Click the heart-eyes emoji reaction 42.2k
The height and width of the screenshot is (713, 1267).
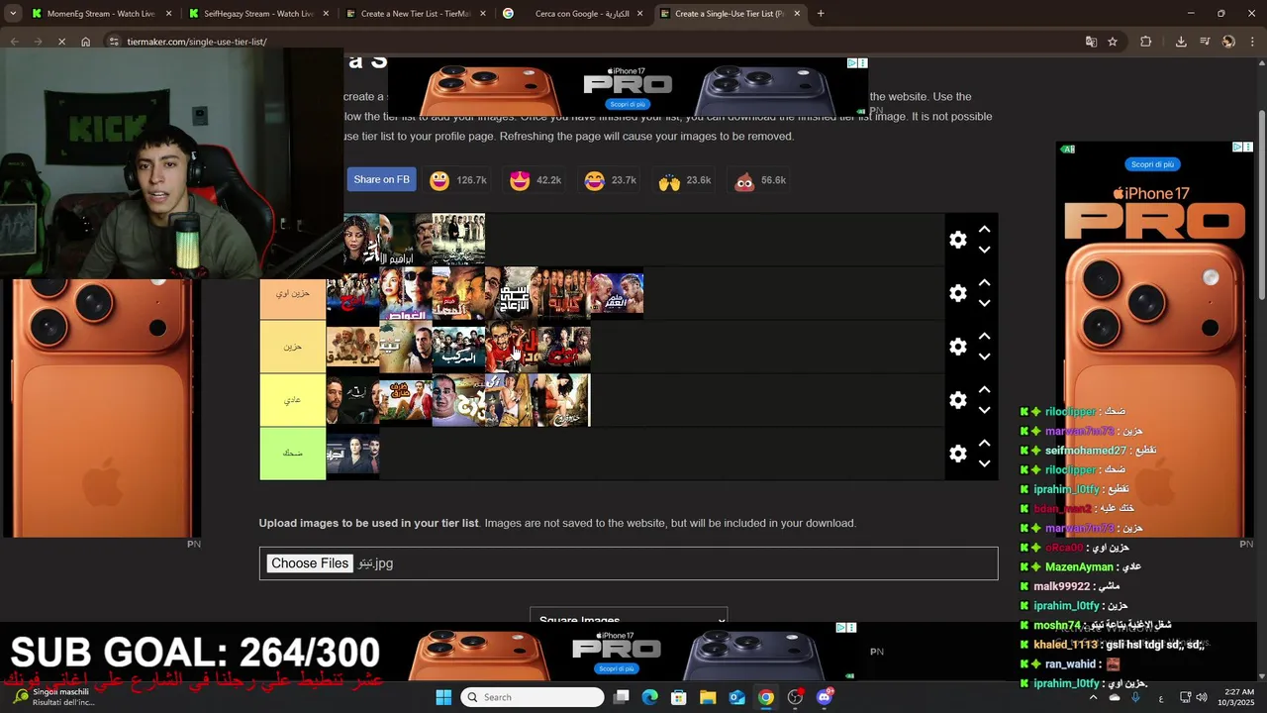pyautogui.click(x=535, y=180)
